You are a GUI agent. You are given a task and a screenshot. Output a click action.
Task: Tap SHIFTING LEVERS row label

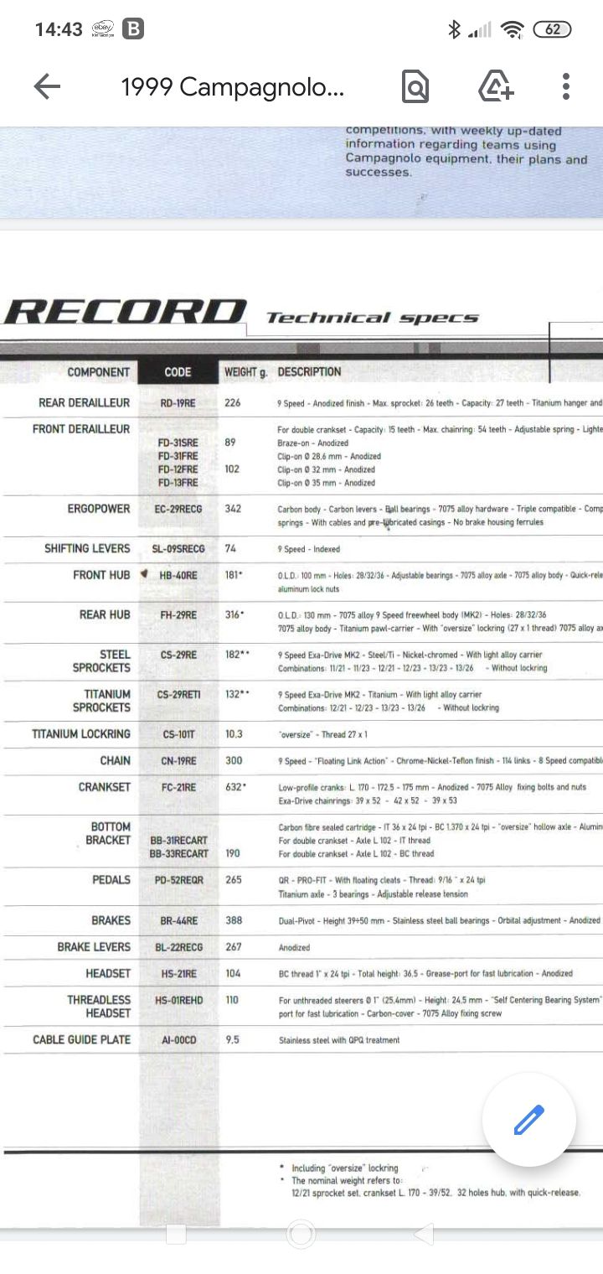point(87,549)
